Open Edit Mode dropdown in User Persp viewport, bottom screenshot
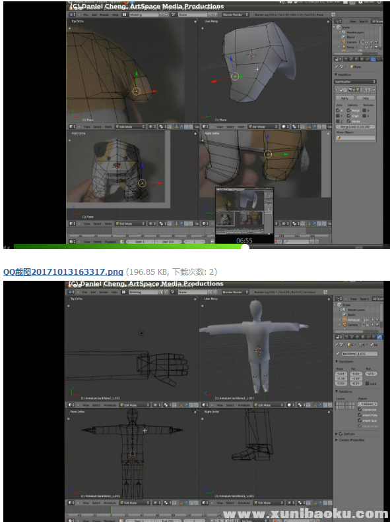Image resolution: width=390 pixels, height=522 pixels. tap(268, 405)
